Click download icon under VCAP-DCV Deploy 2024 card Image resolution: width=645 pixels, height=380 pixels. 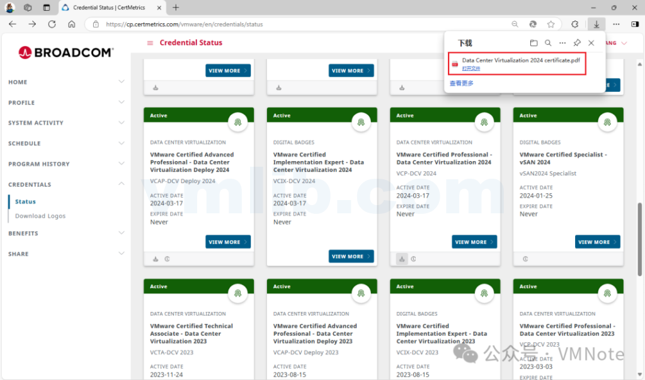coord(156,259)
